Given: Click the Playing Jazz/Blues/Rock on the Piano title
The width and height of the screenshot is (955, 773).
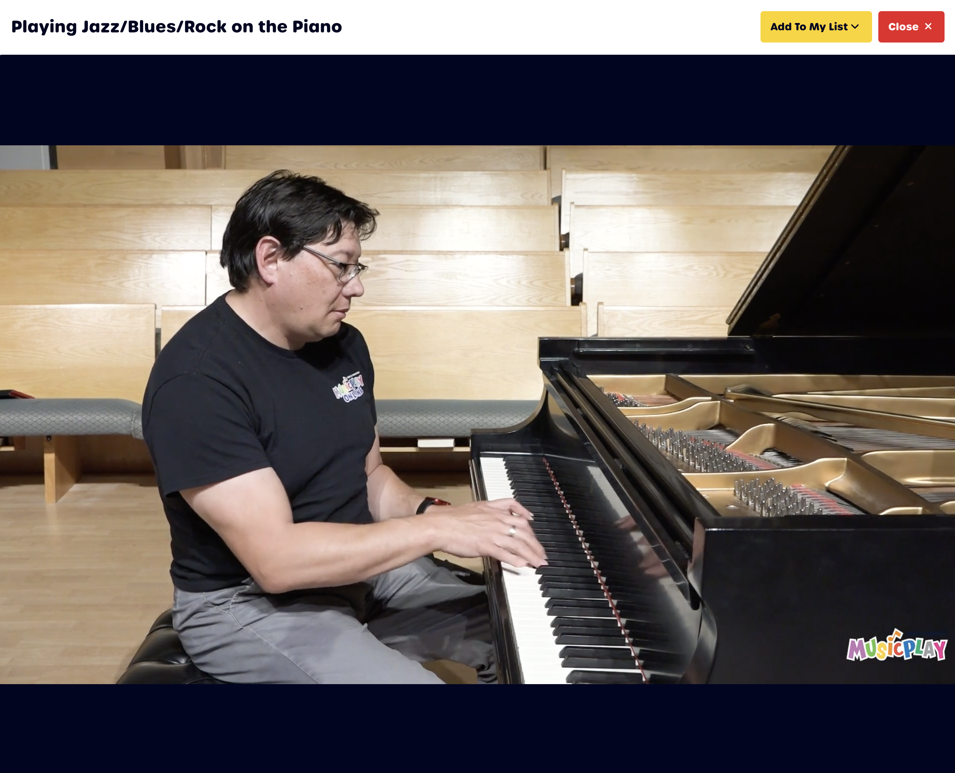Looking at the screenshot, I should pos(176,27).
